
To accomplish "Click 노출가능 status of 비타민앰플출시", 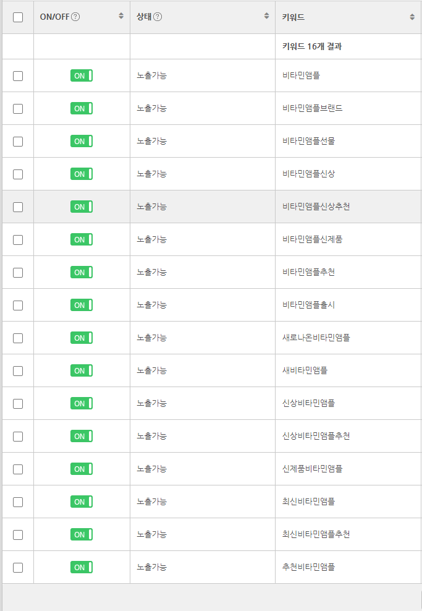I will click(151, 305).
